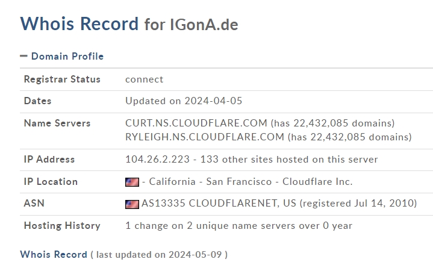Collapse the Domain Profile section
This screenshot has width=433, height=265.
[x=67, y=56]
